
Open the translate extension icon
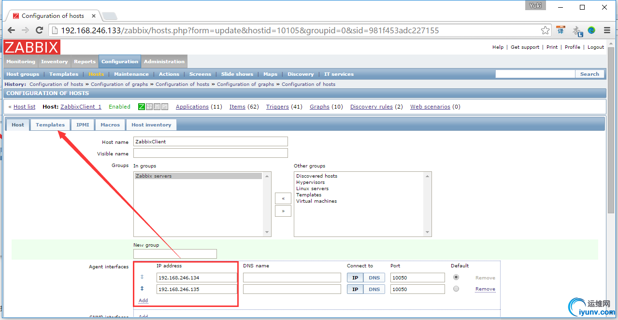(561, 30)
